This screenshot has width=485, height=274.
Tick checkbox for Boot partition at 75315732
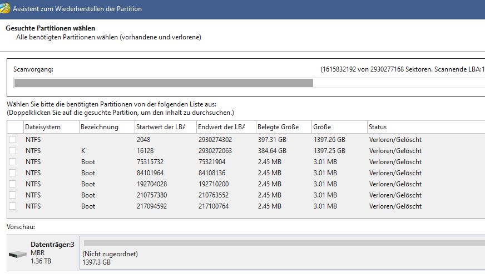pos(13,162)
